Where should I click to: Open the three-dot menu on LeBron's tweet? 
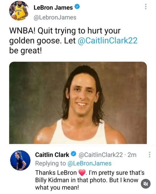(146, 6)
